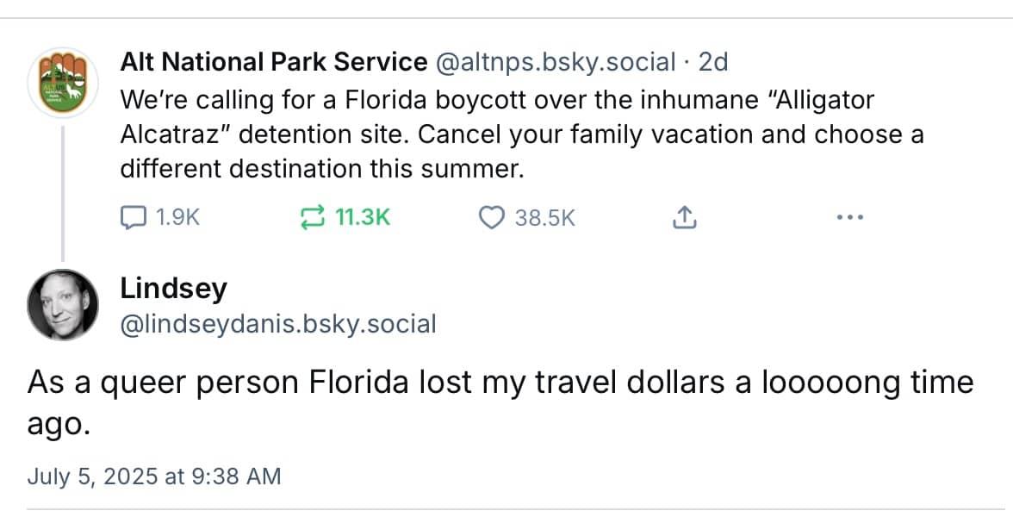Click the thread line connecting the two avatars

coord(62,191)
